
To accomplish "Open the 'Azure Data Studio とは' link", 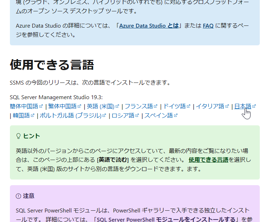I will tap(149, 26).
